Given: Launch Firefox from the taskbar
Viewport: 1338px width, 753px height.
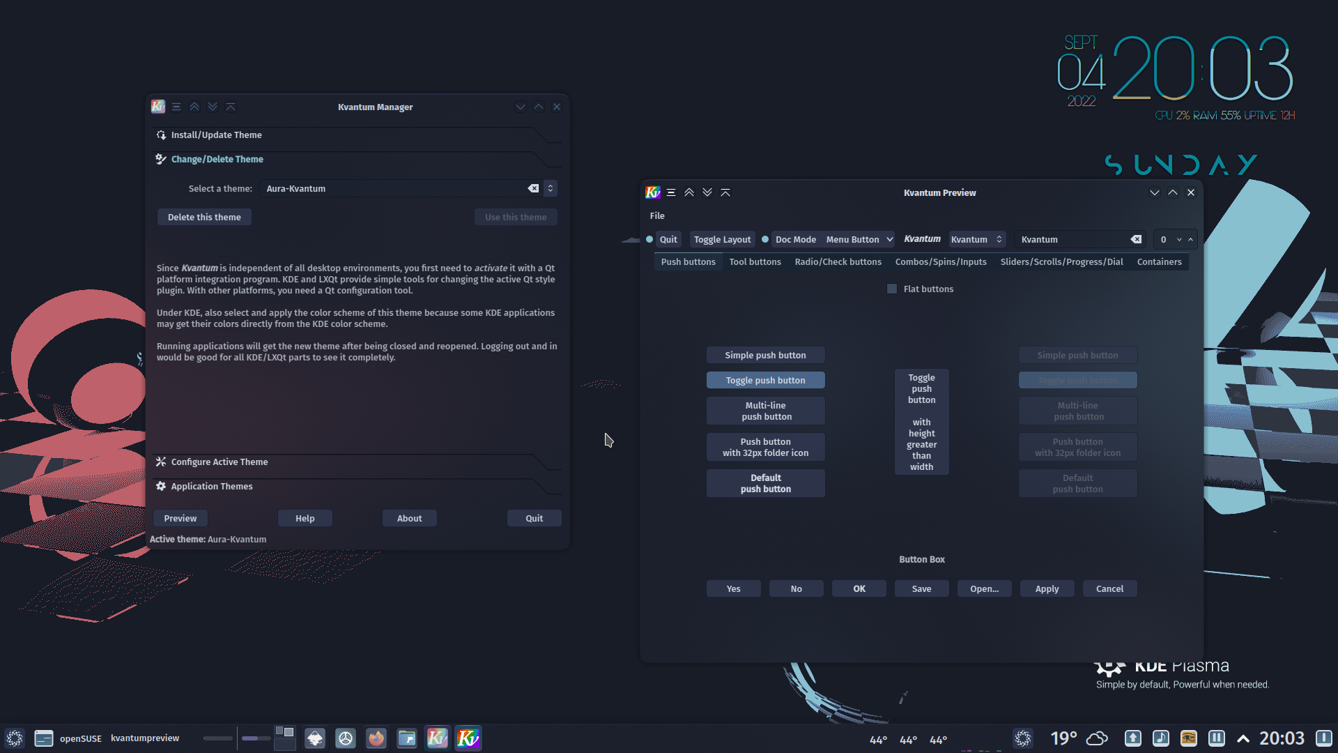Looking at the screenshot, I should click(376, 738).
